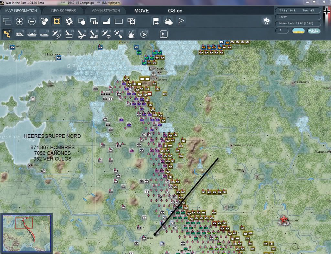Select the F3 naval transport icon
The width and height of the screenshot is (331, 254).
(32, 34)
